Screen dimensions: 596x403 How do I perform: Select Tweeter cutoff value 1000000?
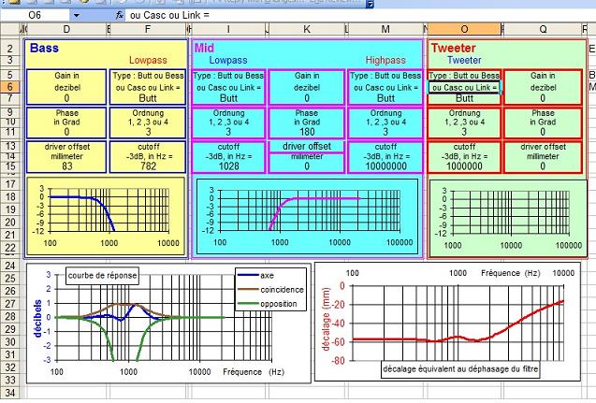click(x=464, y=166)
